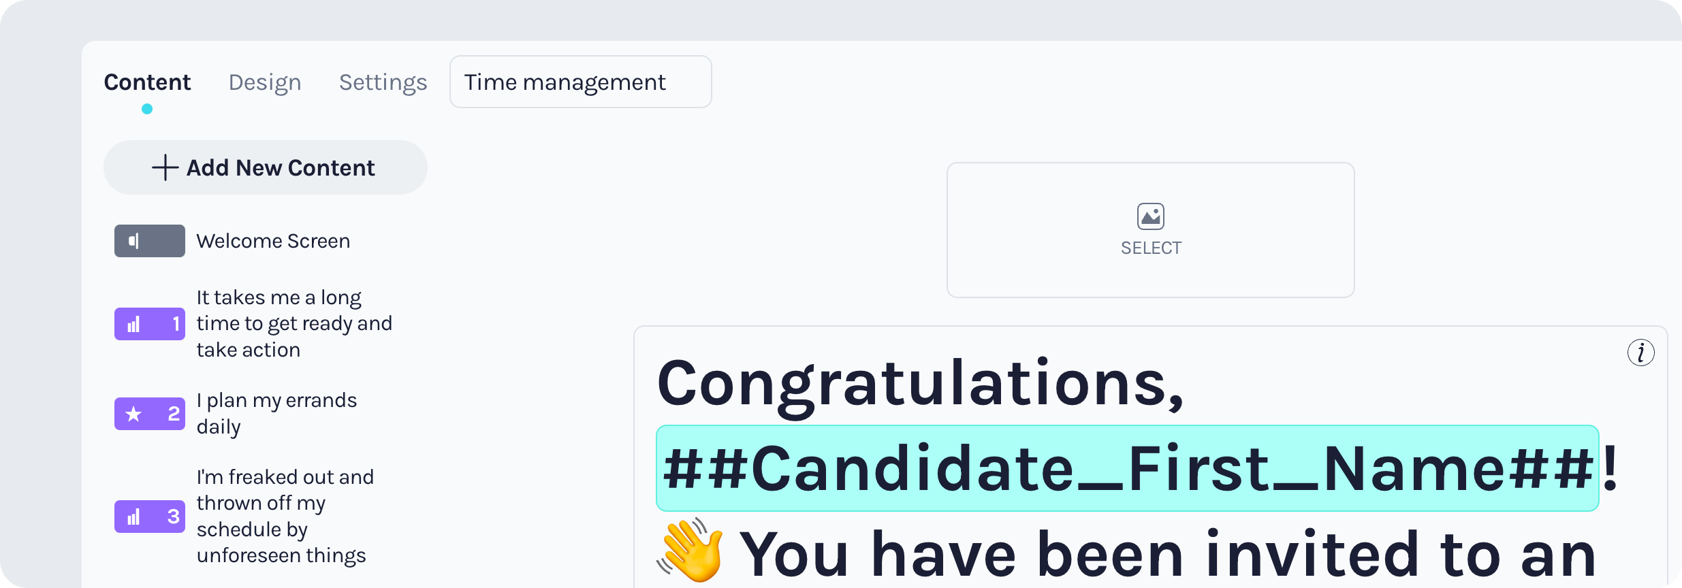Click the bar chart icon on question 3
The image size is (1682, 588).
click(x=134, y=516)
